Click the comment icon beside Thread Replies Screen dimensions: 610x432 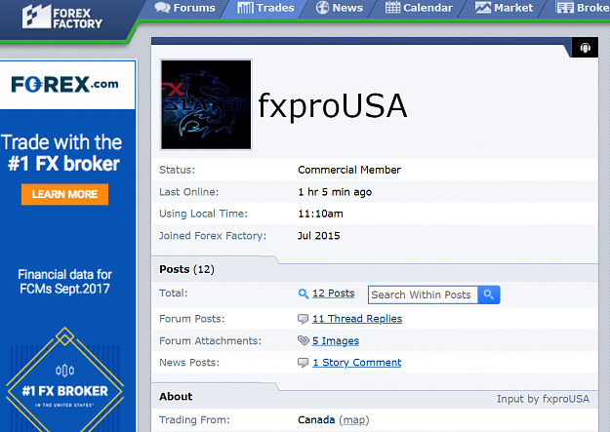click(x=303, y=319)
